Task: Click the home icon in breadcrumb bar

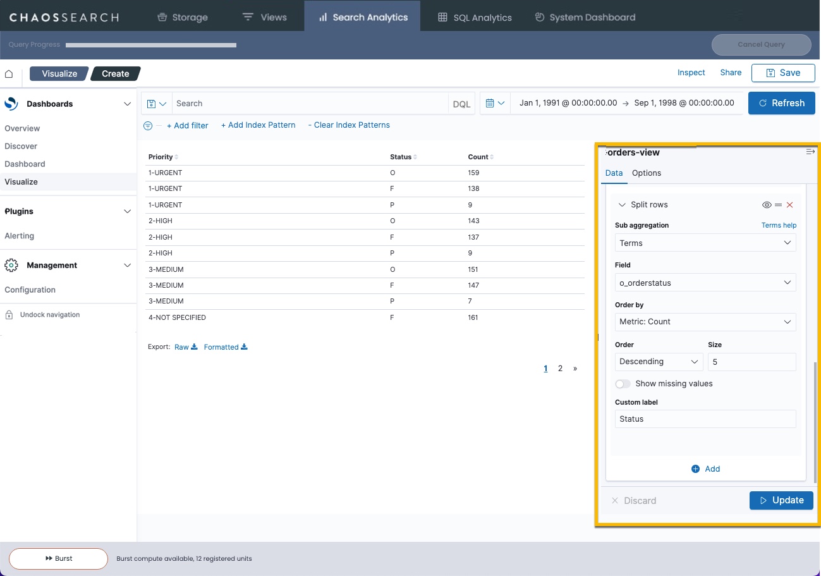Action: (9, 74)
